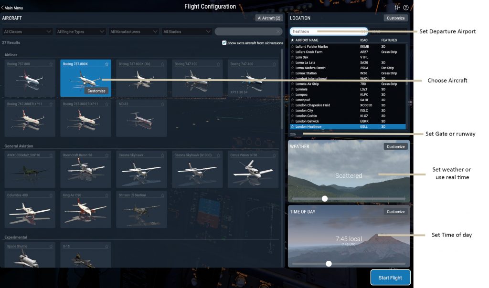This screenshot has width=489, height=288.
Task: Favorite Lometa Air Strip with its star
Action: (x=292, y=84)
